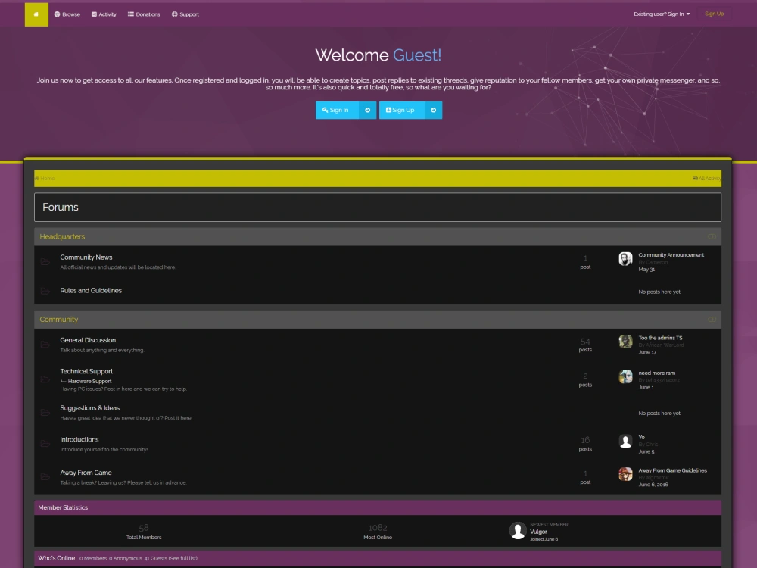This screenshot has height=568, width=757.
Task: Click the newest member Vulgor avatar
Action: pyautogui.click(x=518, y=531)
